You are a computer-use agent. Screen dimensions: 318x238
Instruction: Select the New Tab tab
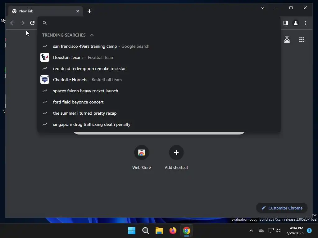[45, 11]
